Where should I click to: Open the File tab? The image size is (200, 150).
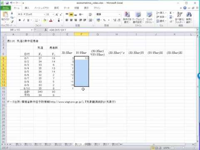5,8
